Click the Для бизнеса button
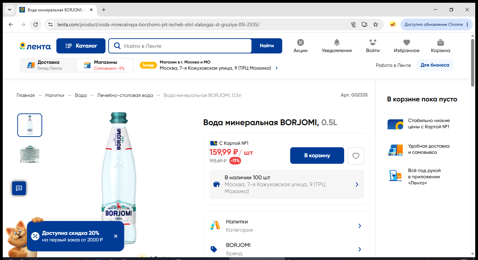Viewport: 478px width, 260px height. click(x=435, y=65)
